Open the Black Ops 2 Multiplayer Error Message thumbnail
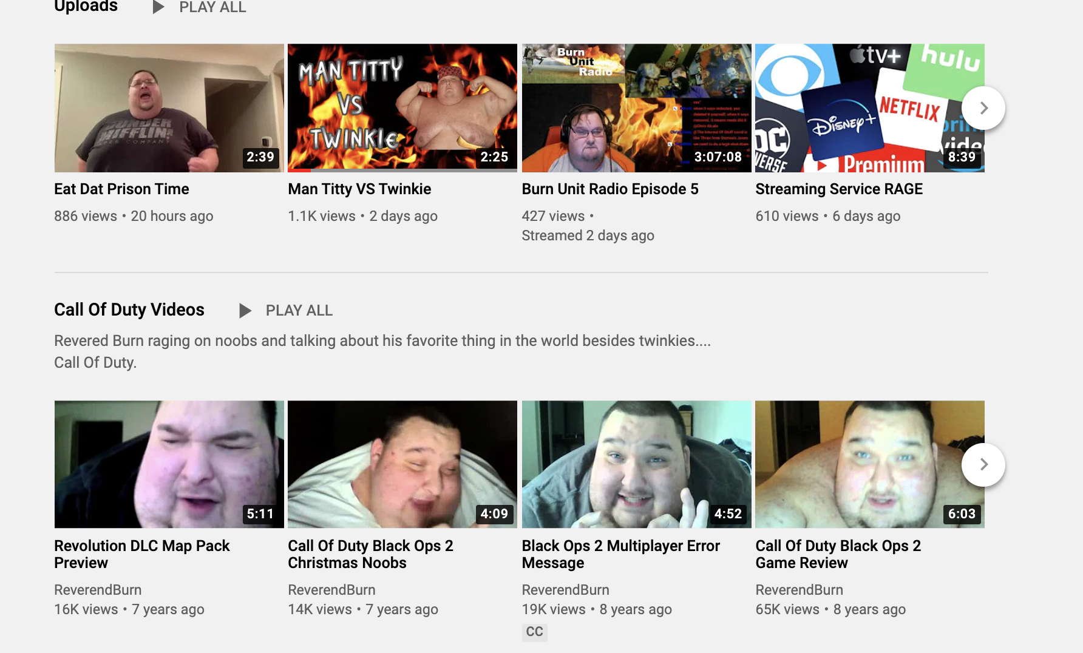Image resolution: width=1083 pixels, height=653 pixels. point(636,464)
